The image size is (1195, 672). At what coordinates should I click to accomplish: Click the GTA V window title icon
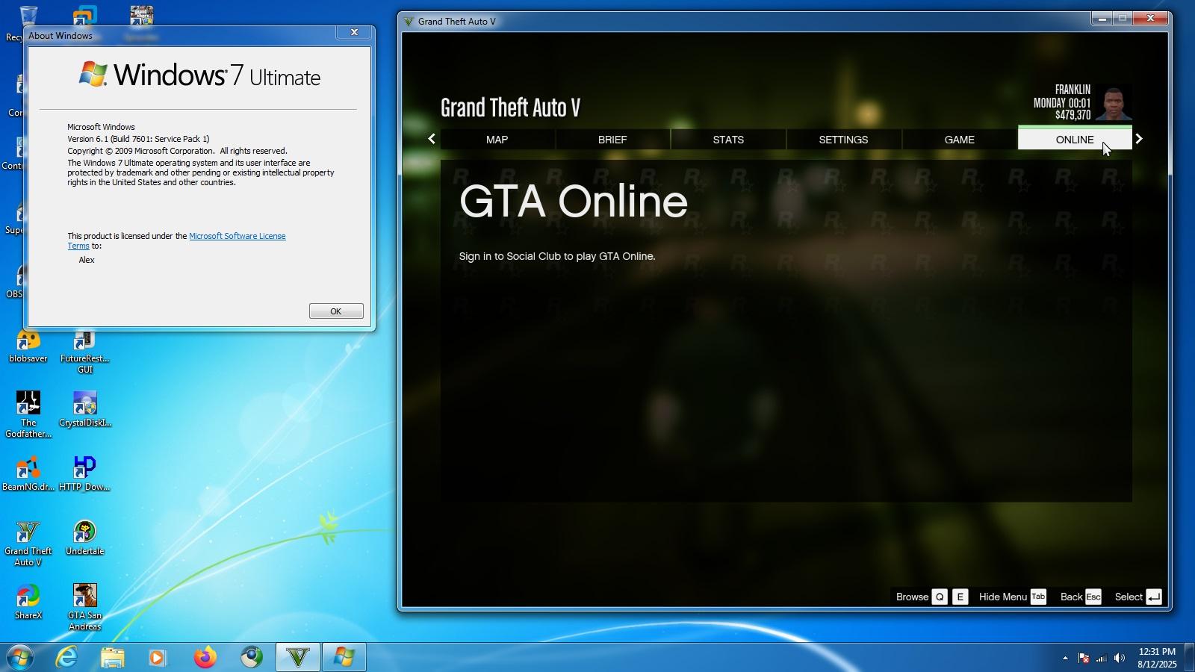409,21
